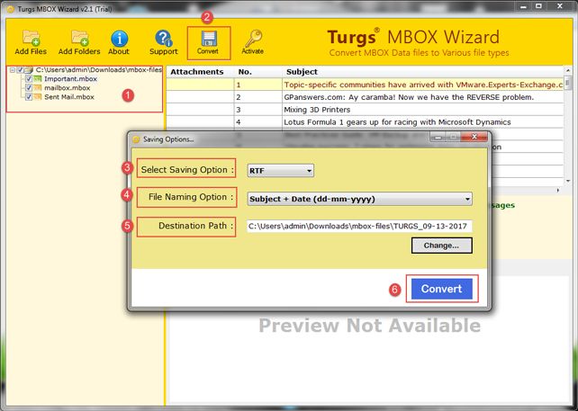The height and width of the screenshot is (411, 578).
Task: Select the 'GPanswers.com: Ay caramba!' email row
Action: coord(365,97)
